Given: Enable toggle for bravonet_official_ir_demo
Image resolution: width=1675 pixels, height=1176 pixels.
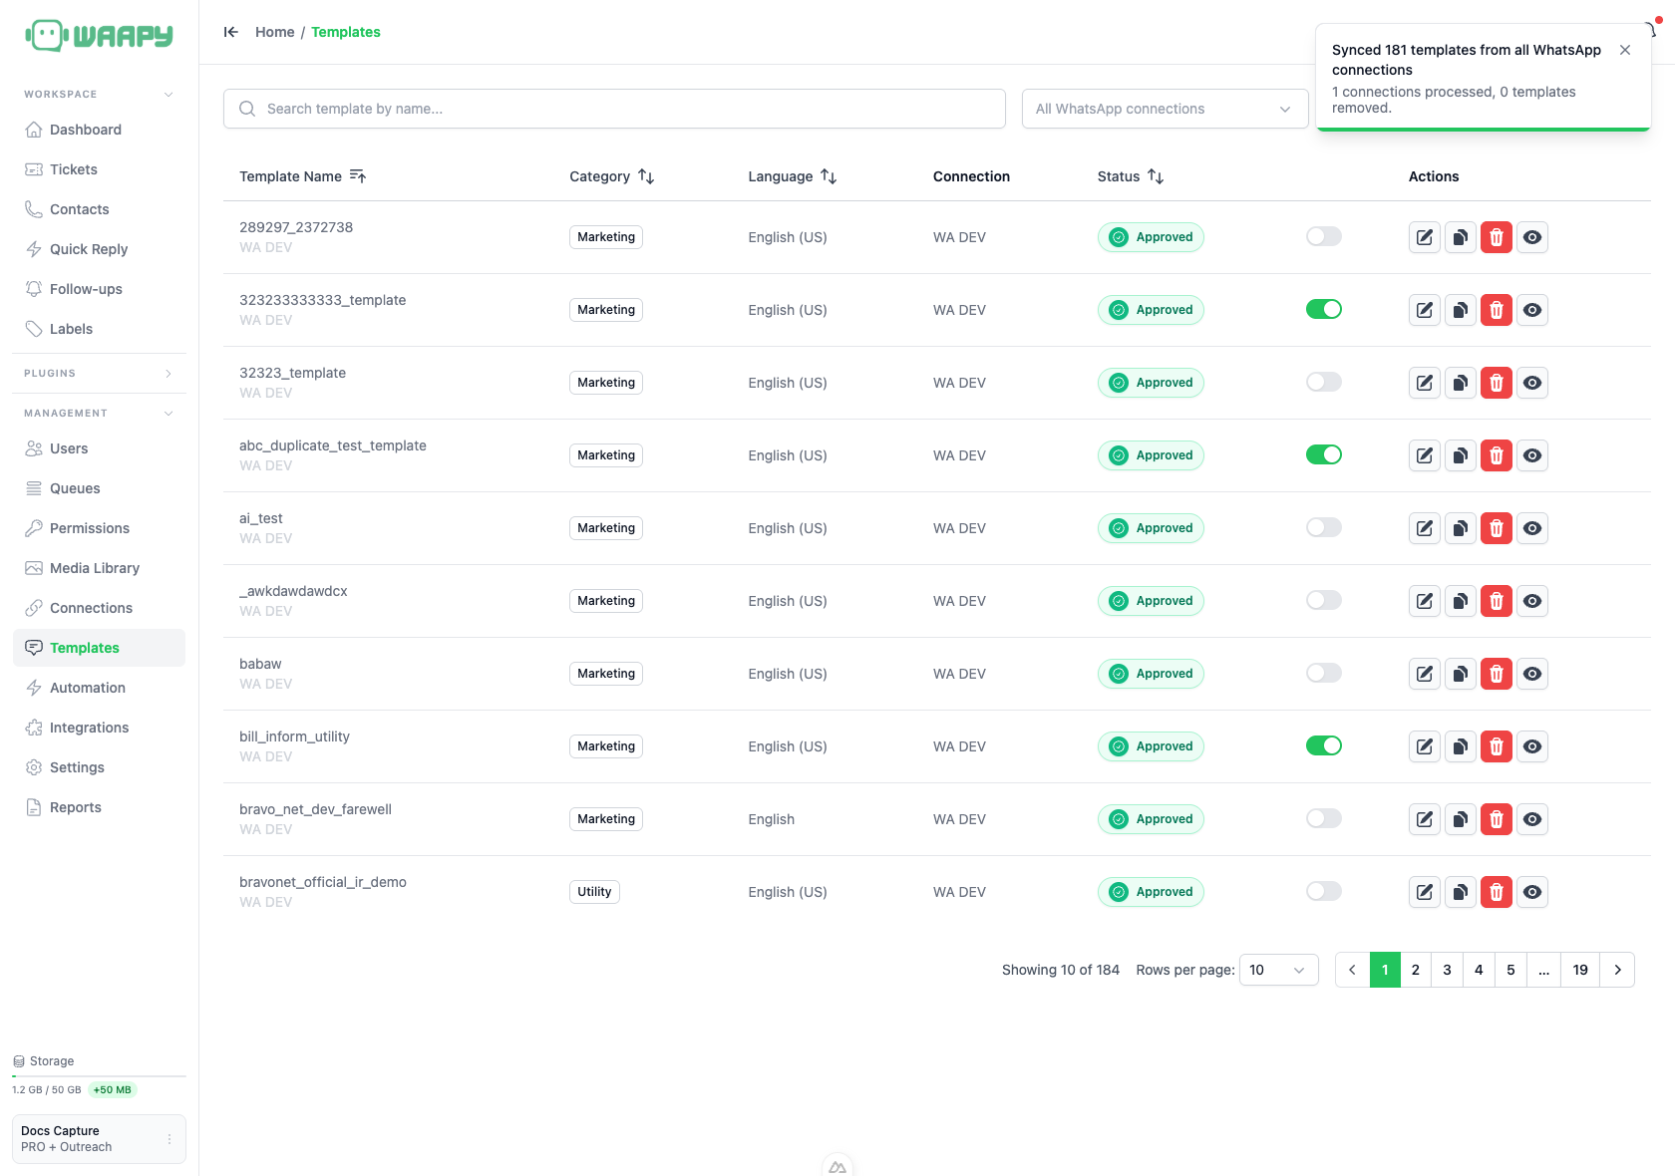Looking at the screenshot, I should 1324,891.
